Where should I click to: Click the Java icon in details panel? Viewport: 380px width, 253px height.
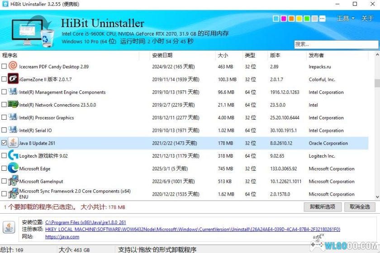(x=9, y=227)
